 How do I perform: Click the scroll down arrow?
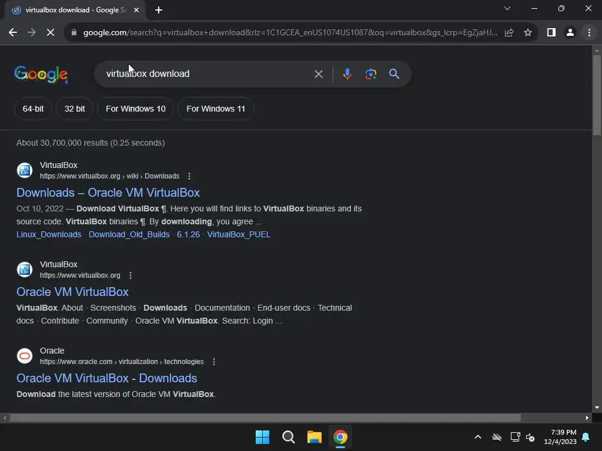[x=597, y=408]
